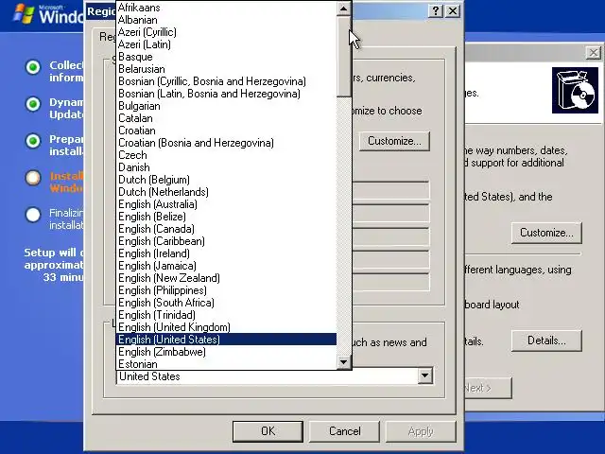Select Albanian in the dropdown list
The image size is (605, 454).
(x=226, y=20)
